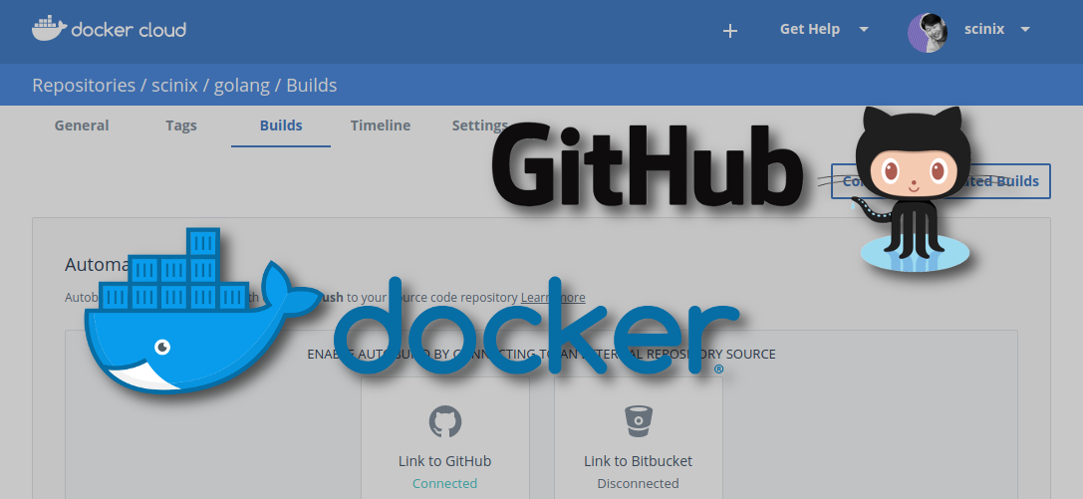
Task: Click the Builds breadcrumb text
Action: [x=312, y=86]
